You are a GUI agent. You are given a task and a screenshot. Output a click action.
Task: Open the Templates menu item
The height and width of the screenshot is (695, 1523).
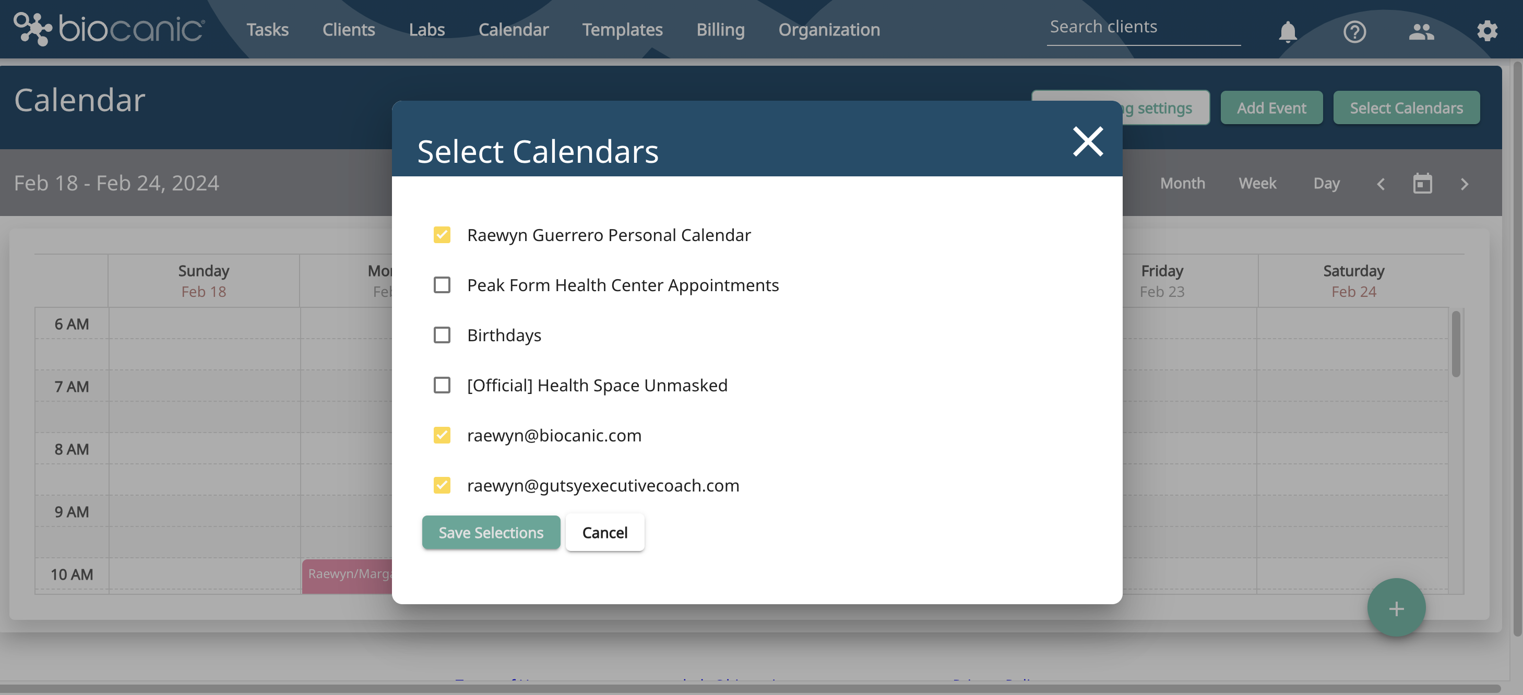click(623, 29)
